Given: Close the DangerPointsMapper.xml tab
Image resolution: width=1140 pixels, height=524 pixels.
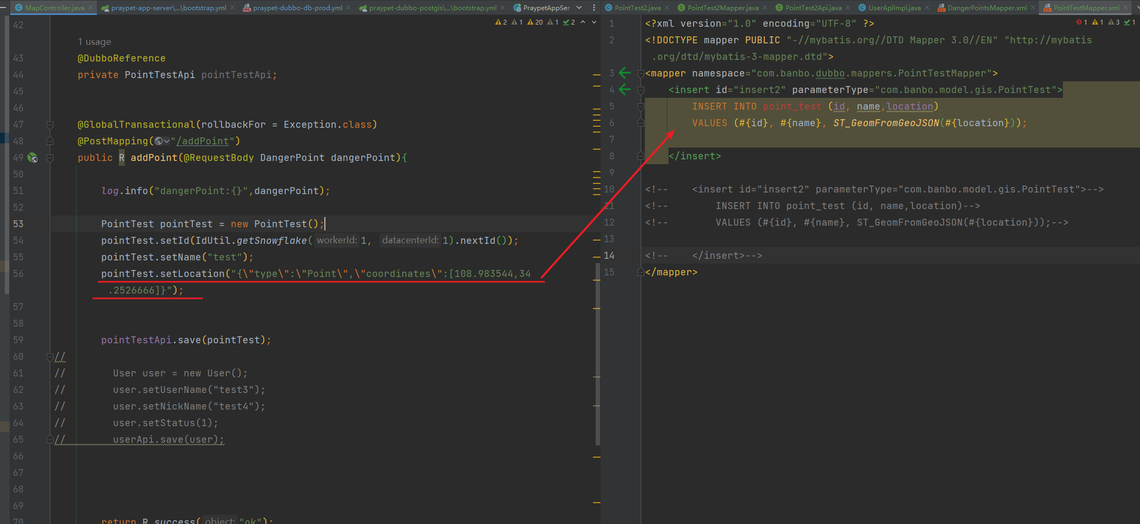Looking at the screenshot, I should pyautogui.click(x=1033, y=7).
